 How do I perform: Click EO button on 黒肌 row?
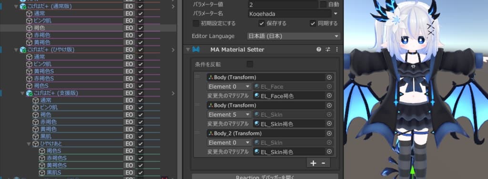click(x=130, y=136)
